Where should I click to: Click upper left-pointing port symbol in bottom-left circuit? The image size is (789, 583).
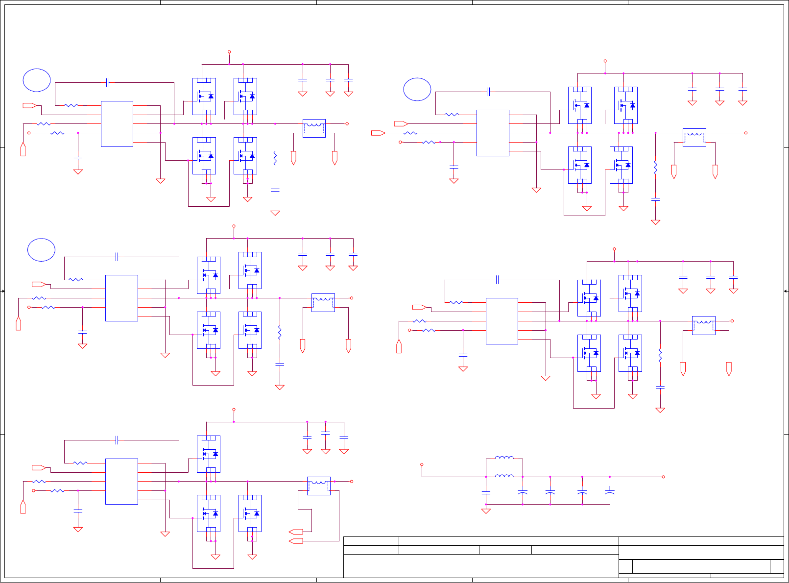click(296, 532)
